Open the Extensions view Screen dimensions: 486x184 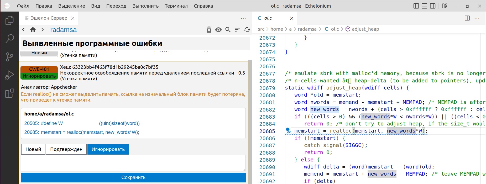pyautogui.click(x=9, y=93)
